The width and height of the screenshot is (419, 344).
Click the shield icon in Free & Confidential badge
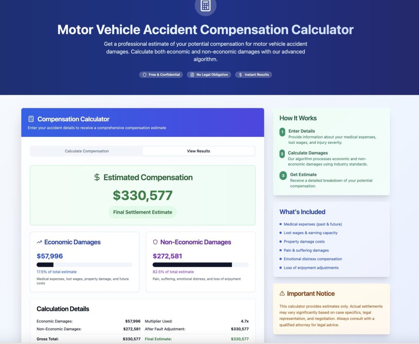[144, 75]
